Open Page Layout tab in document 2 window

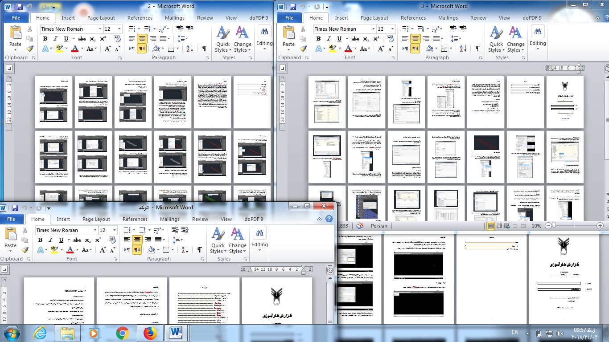(x=101, y=18)
